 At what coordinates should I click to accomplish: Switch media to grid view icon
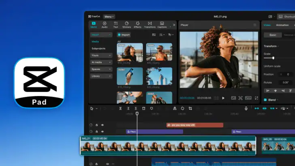154,35
